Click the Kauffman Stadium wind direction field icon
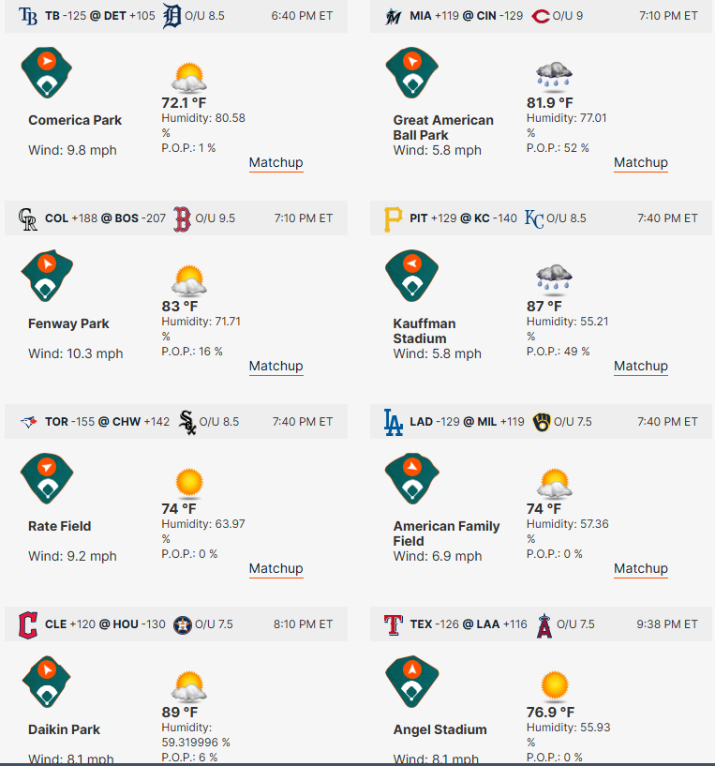 (x=411, y=276)
